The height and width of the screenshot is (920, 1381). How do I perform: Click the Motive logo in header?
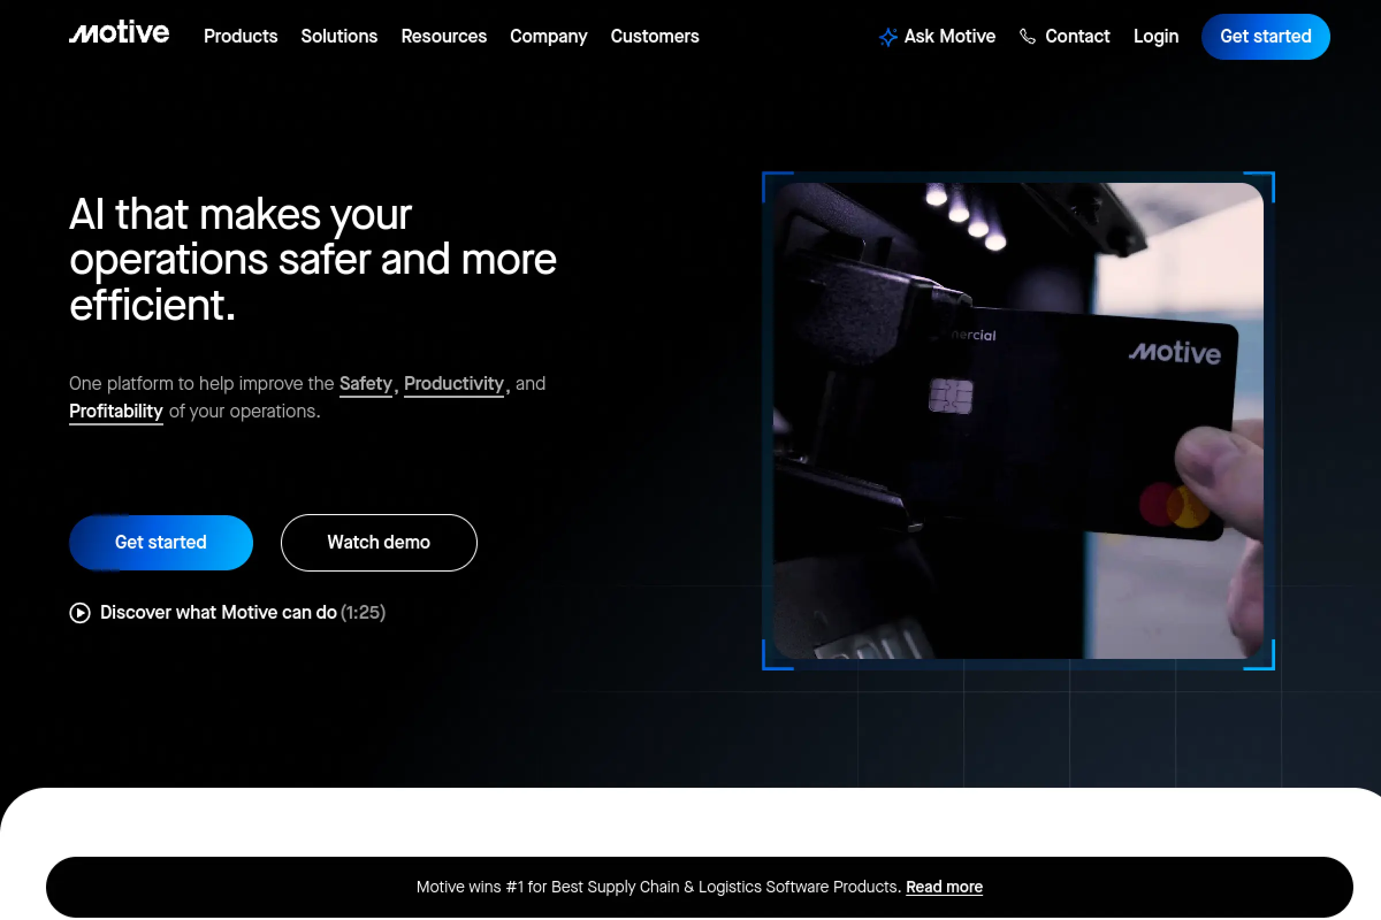pyautogui.click(x=119, y=33)
